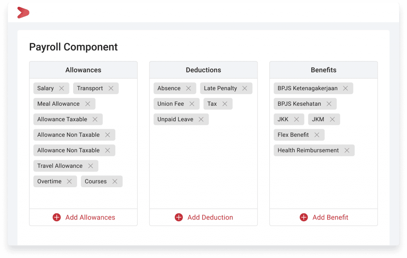Remove the Travel Allowance tag
Screen dimensions: 407x258
tap(91, 166)
